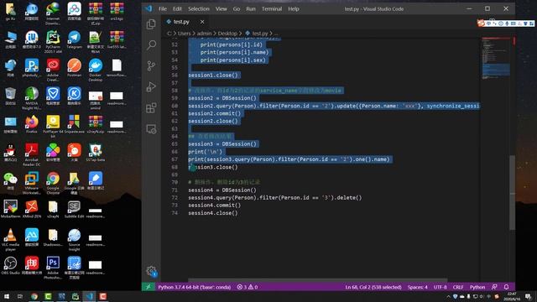
Task: Open the notifications bell in status bar
Action: click(506, 287)
